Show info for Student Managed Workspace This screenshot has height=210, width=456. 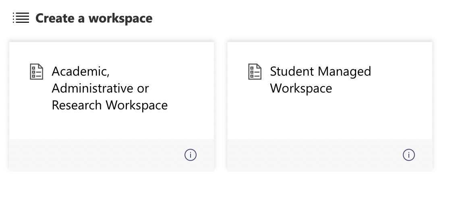tap(409, 155)
